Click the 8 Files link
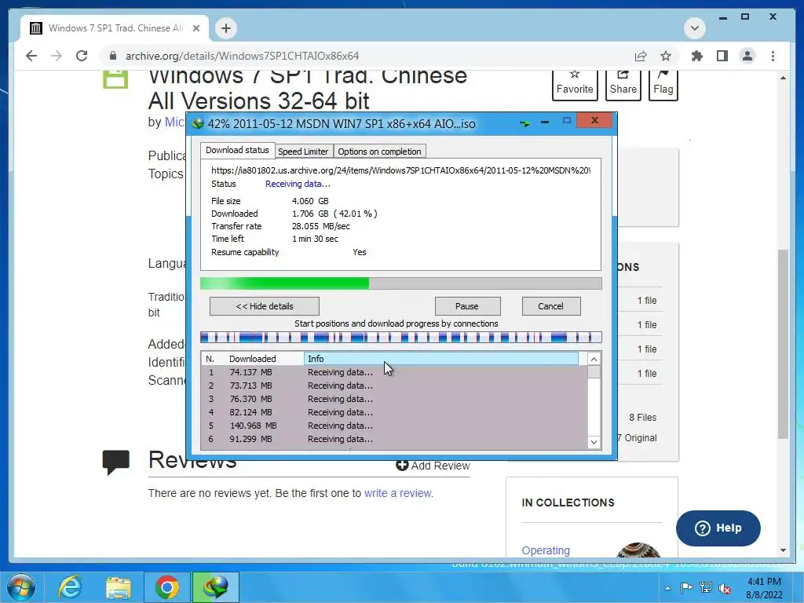Viewport: 804px width, 603px height. click(x=642, y=418)
